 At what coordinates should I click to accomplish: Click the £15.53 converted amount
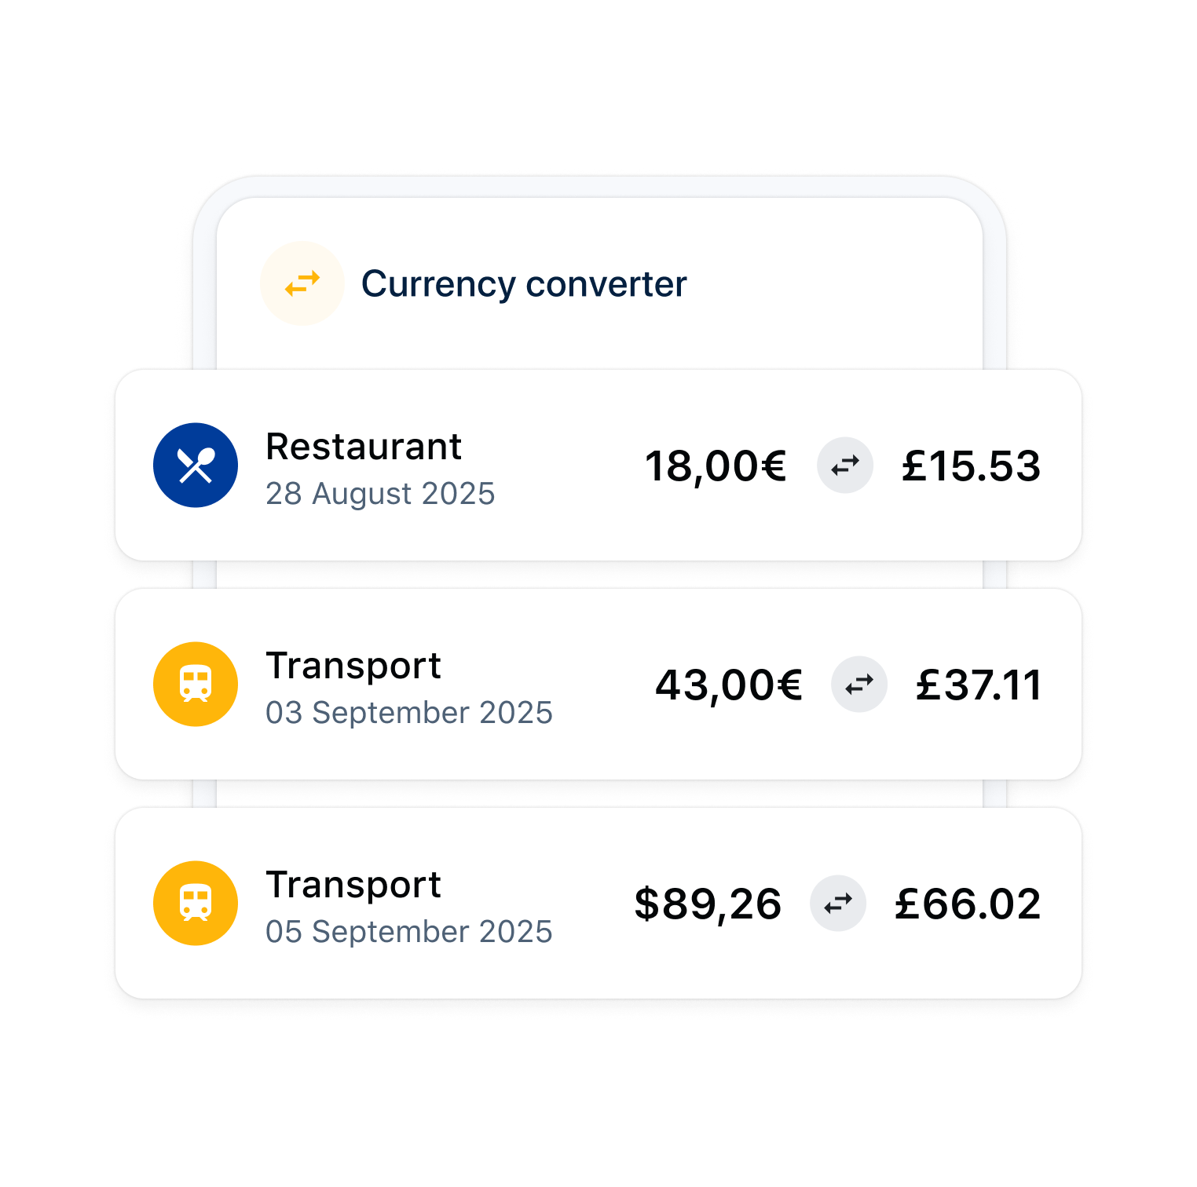pyautogui.click(x=971, y=466)
